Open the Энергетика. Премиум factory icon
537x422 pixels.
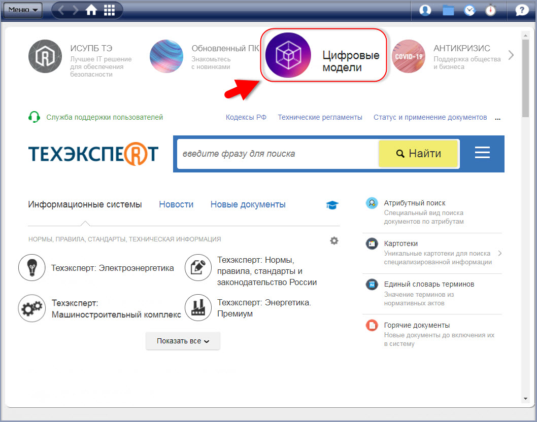198,307
